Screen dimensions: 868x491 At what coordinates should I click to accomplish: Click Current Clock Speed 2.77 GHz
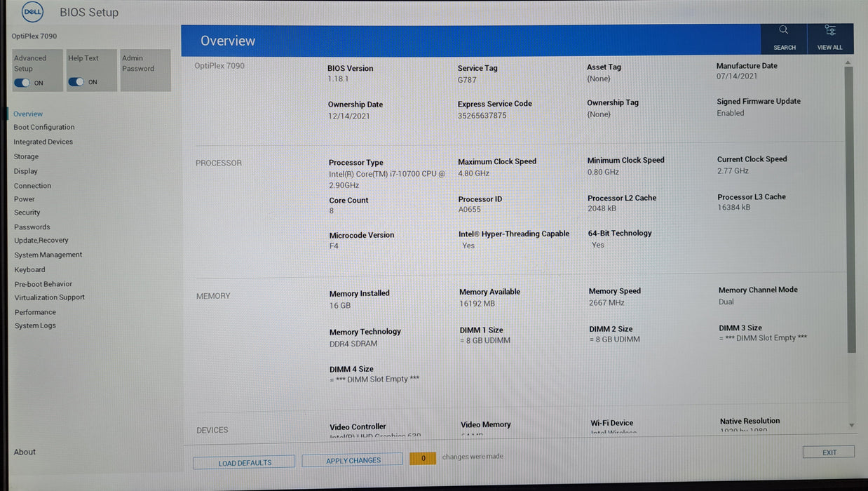click(733, 170)
